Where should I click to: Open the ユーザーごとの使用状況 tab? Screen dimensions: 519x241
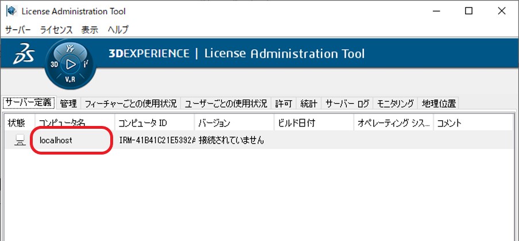[x=226, y=104]
